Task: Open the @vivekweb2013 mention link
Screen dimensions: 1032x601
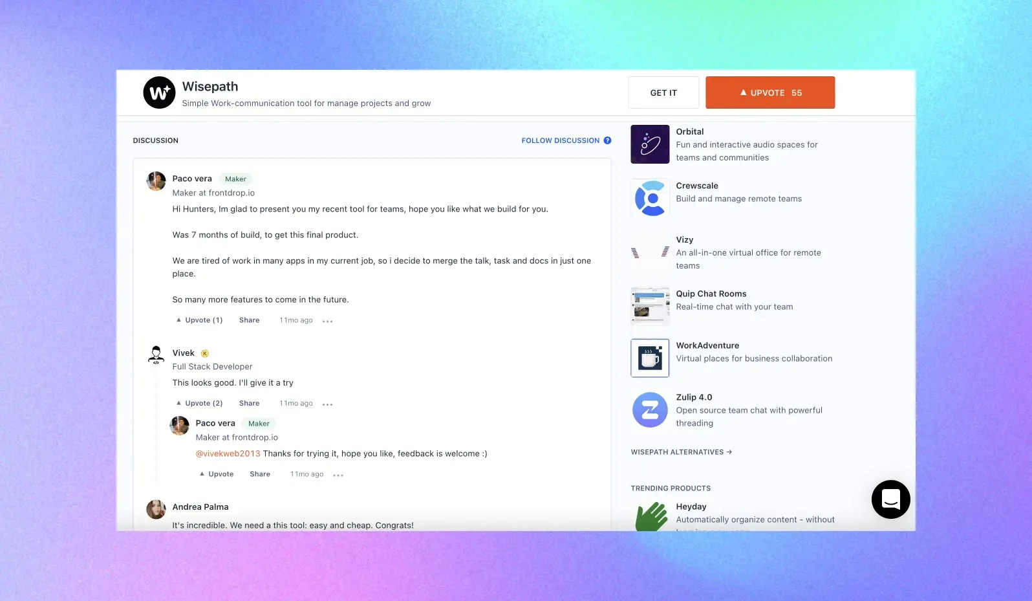Action: 228,453
